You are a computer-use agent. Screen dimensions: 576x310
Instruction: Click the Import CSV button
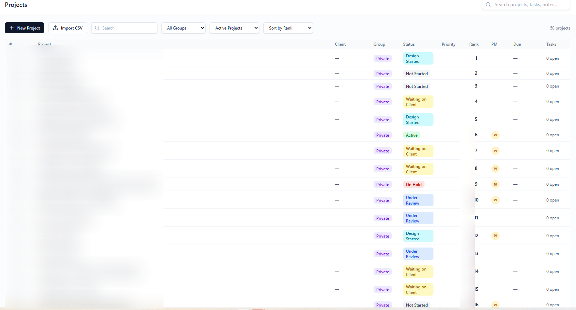pyautogui.click(x=67, y=28)
